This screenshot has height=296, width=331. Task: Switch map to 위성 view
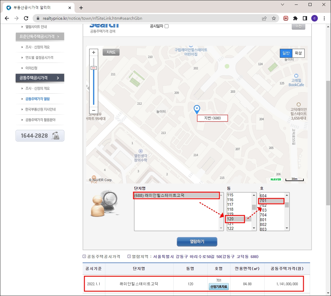(x=298, y=53)
